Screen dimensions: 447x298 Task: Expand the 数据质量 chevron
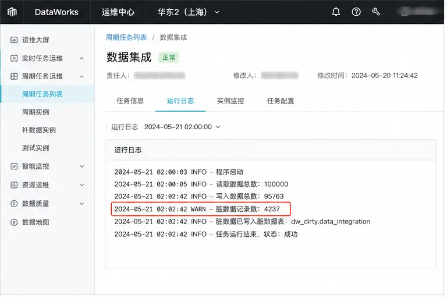82,204
